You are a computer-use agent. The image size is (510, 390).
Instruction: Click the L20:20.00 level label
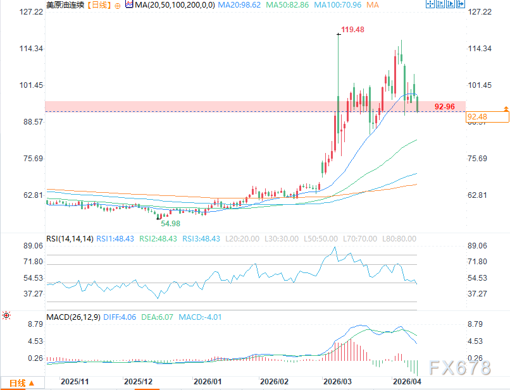pyautogui.click(x=242, y=238)
